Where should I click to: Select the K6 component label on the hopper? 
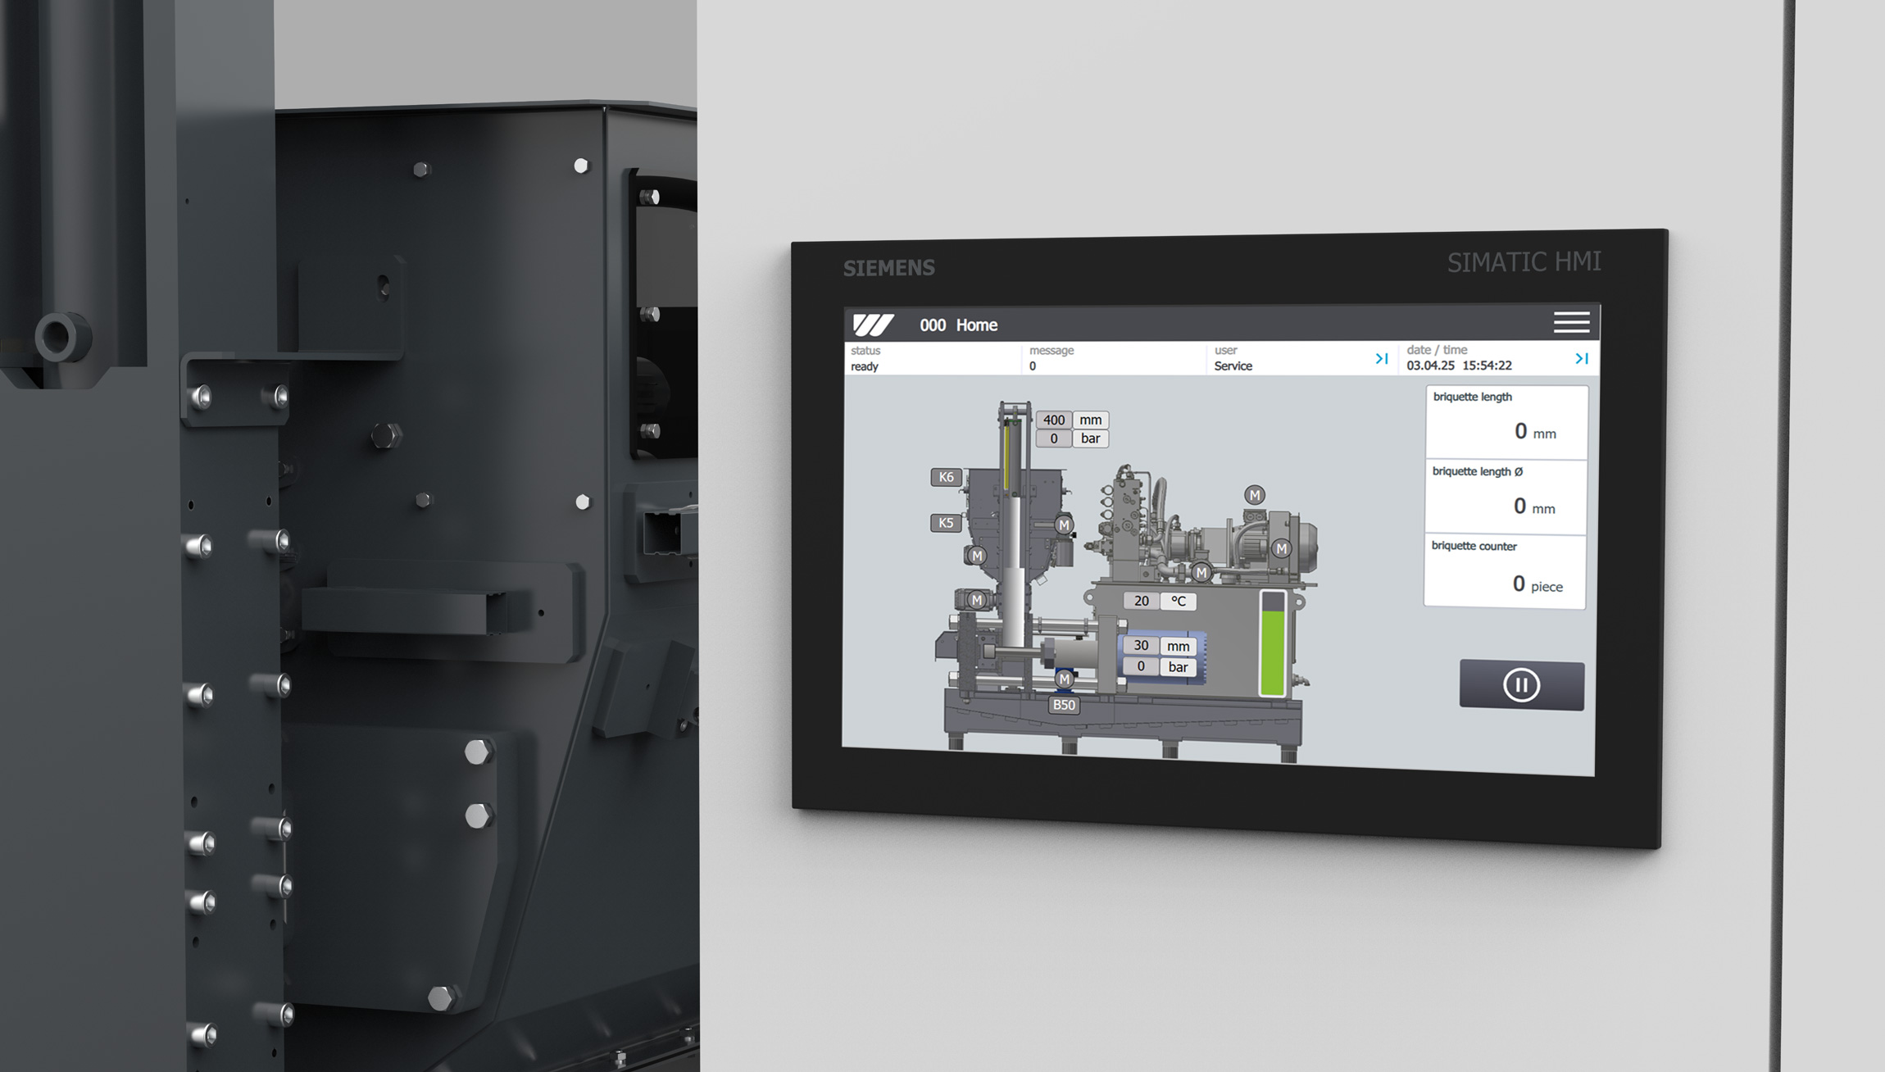947,477
